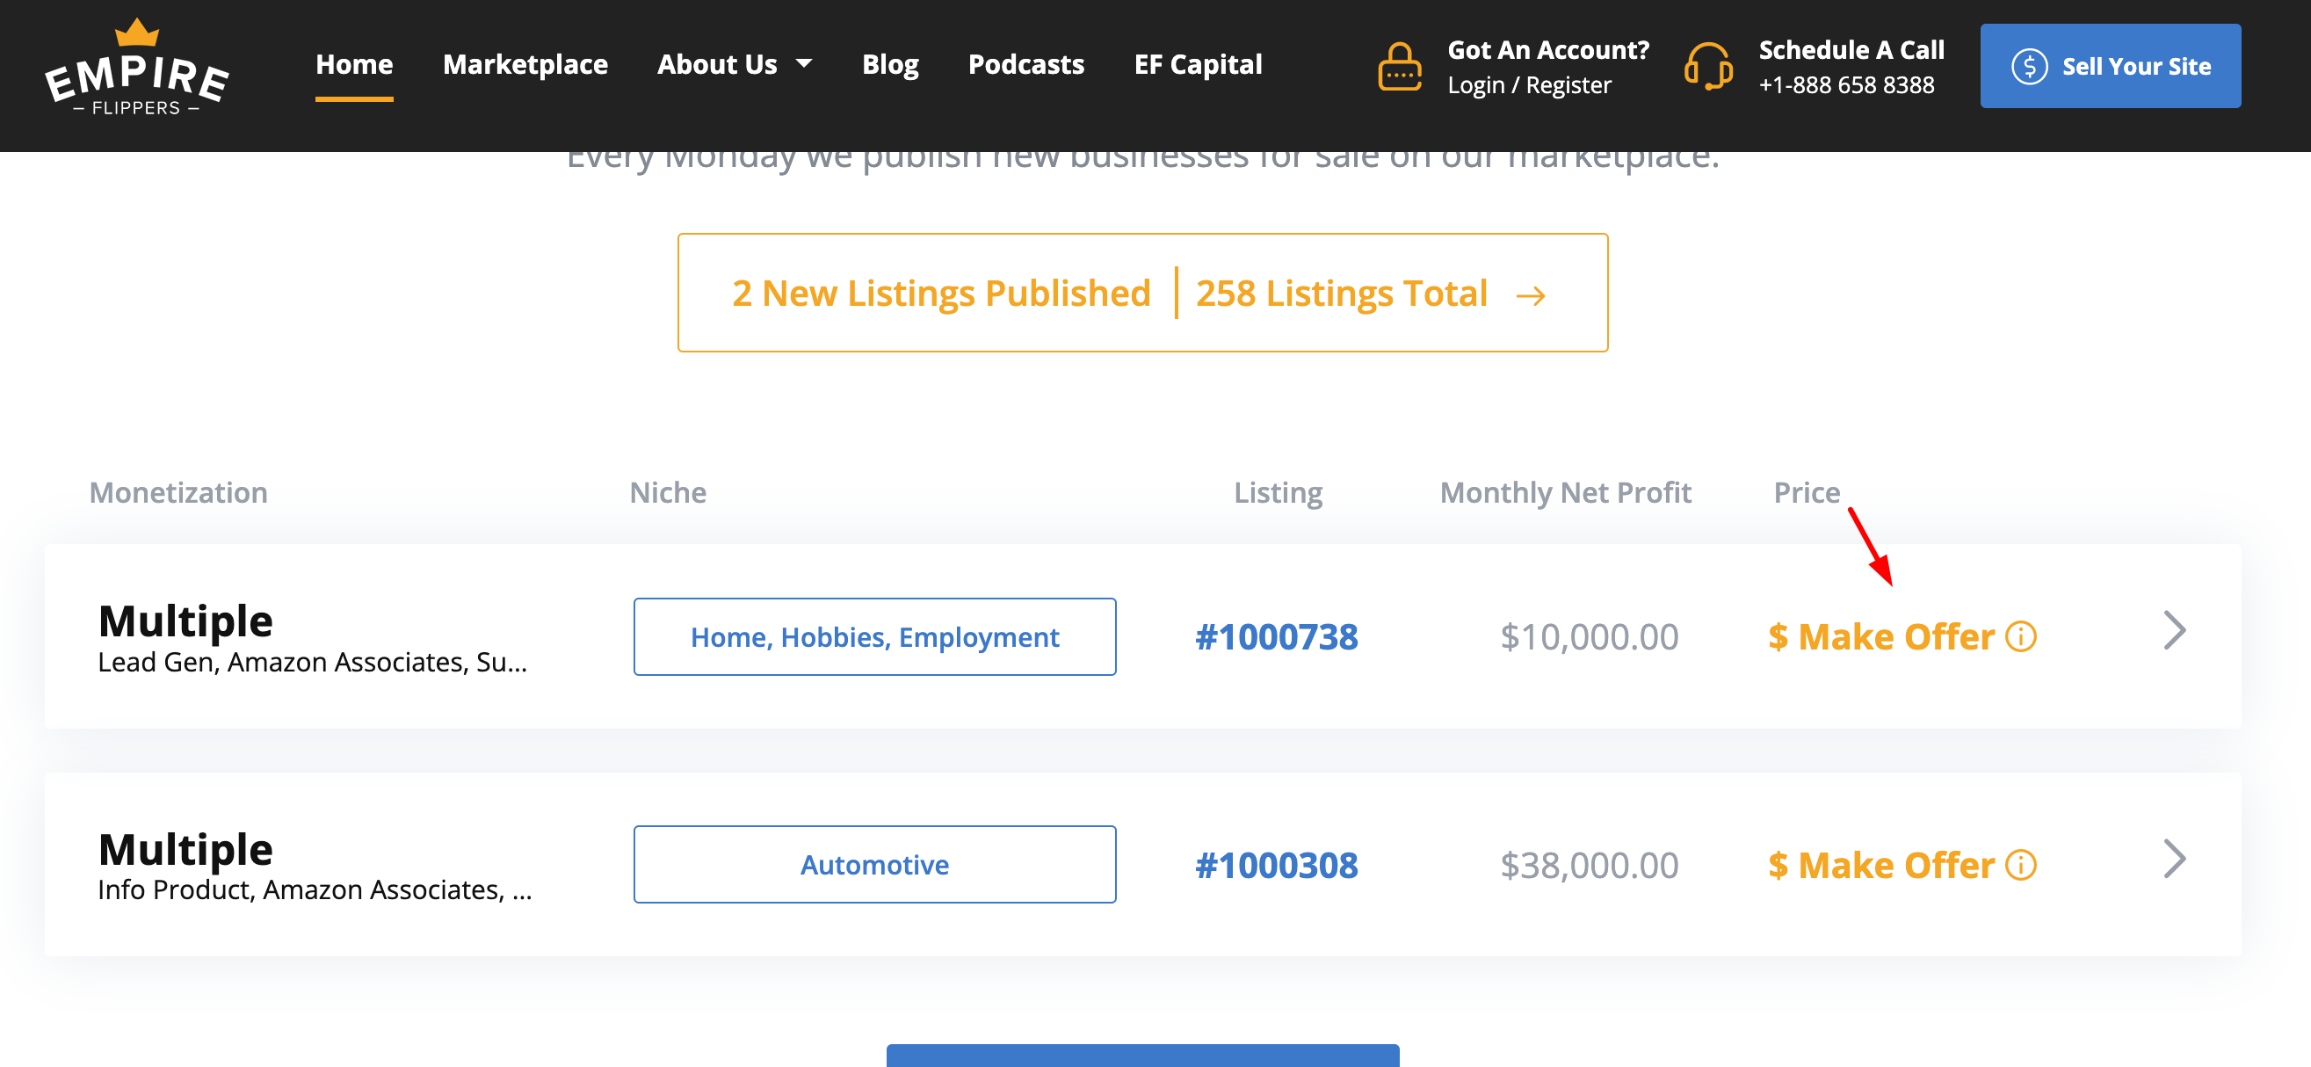Click info icon beside Make Offer for #1000308

pos(2020,865)
